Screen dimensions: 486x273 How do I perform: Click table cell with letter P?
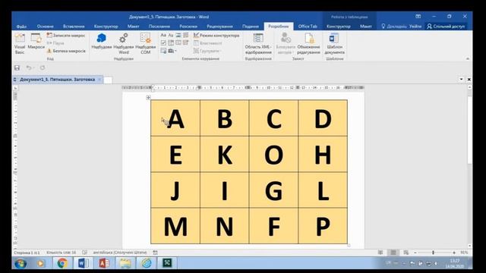323,226
